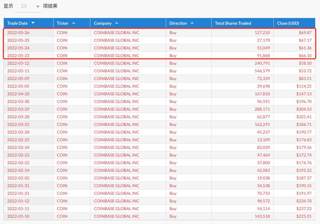
Task: Click the $237.23 close price cell
Action: [304, 209]
